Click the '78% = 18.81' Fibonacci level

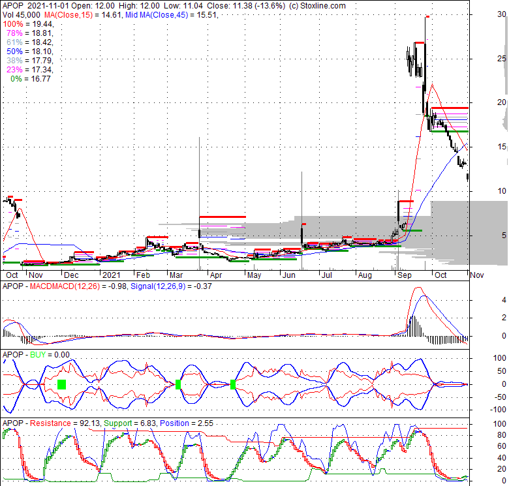29,33
